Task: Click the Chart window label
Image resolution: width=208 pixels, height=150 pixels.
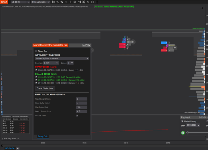Action: pos(4,2)
